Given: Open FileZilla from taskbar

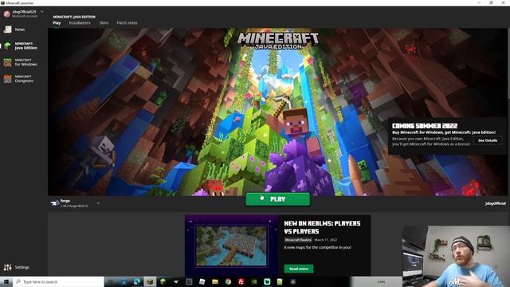Looking at the screenshot, I should (241, 281).
